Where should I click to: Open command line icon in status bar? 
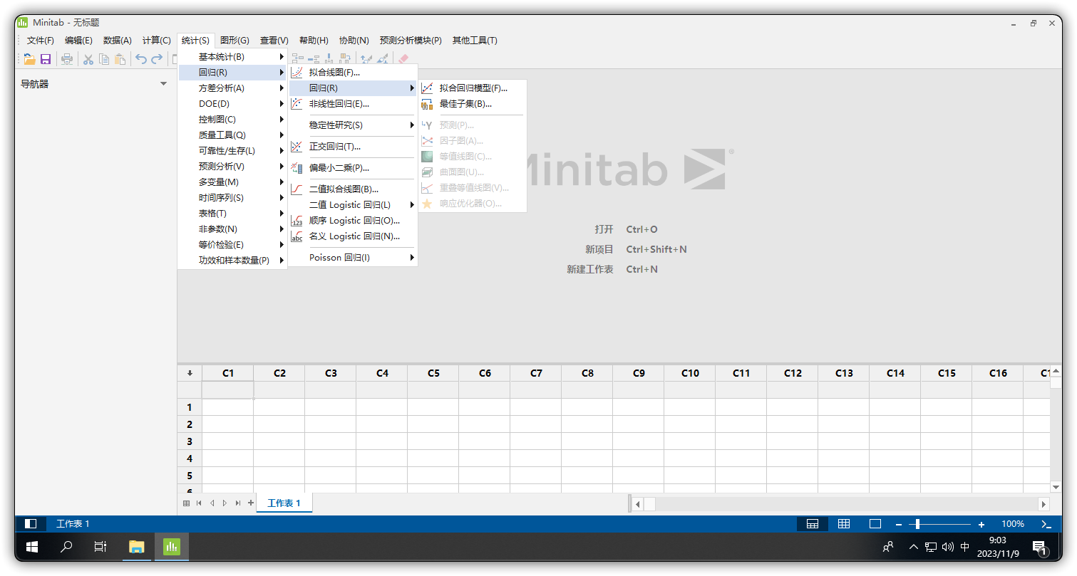(x=1046, y=524)
